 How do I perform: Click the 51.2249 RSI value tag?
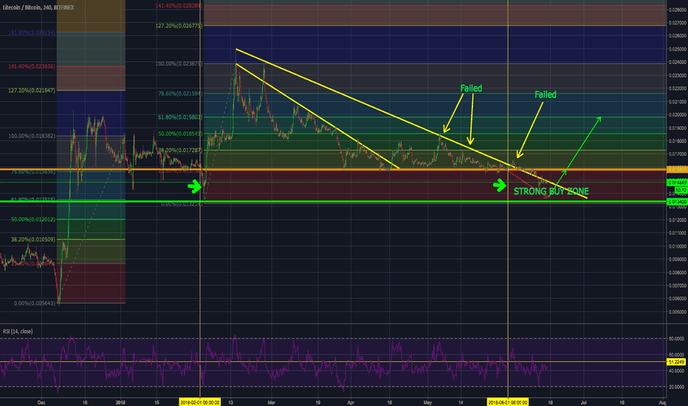click(x=676, y=362)
